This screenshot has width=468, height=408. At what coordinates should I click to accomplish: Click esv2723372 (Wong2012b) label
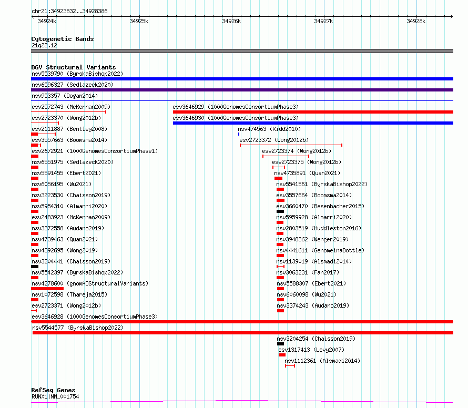(x=274, y=140)
